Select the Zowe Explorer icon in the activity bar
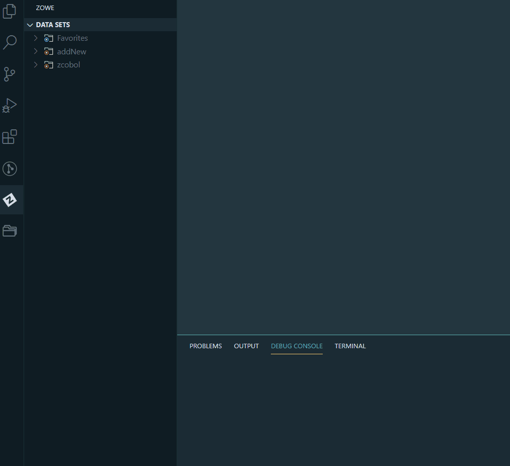This screenshot has height=466, width=510. 10,199
